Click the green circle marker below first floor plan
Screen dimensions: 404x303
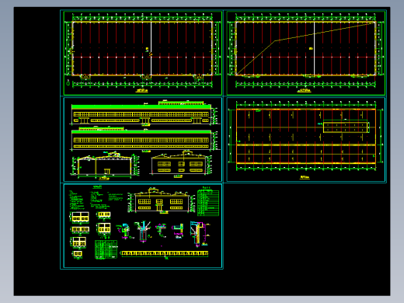[68, 83]
